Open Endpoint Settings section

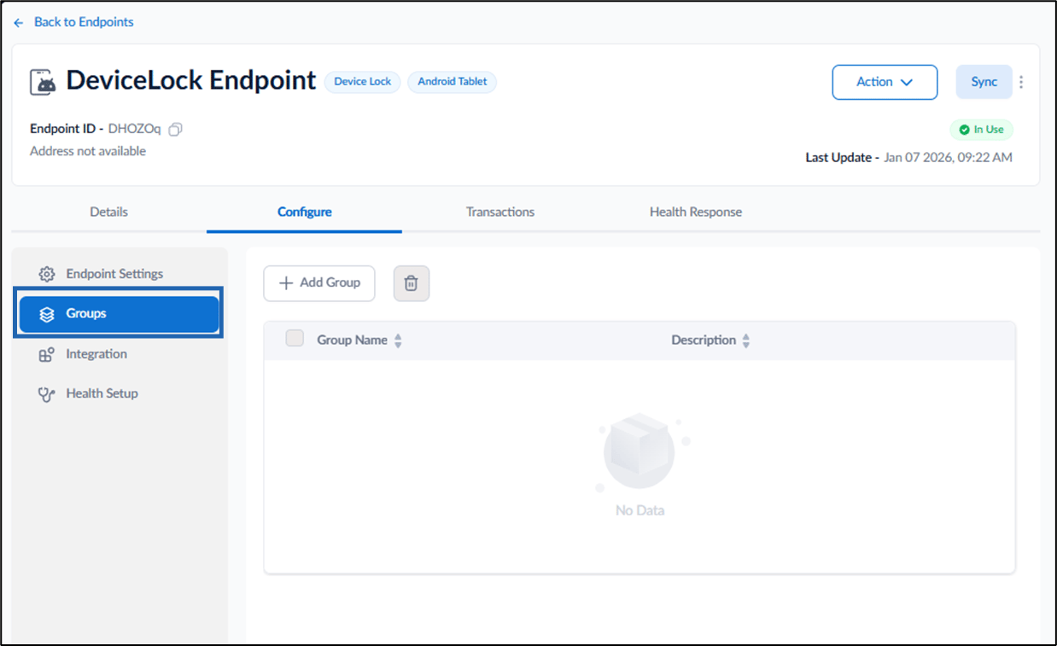tap(119, 274)
